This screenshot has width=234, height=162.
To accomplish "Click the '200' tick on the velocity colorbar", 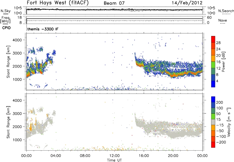I will 220,102.
